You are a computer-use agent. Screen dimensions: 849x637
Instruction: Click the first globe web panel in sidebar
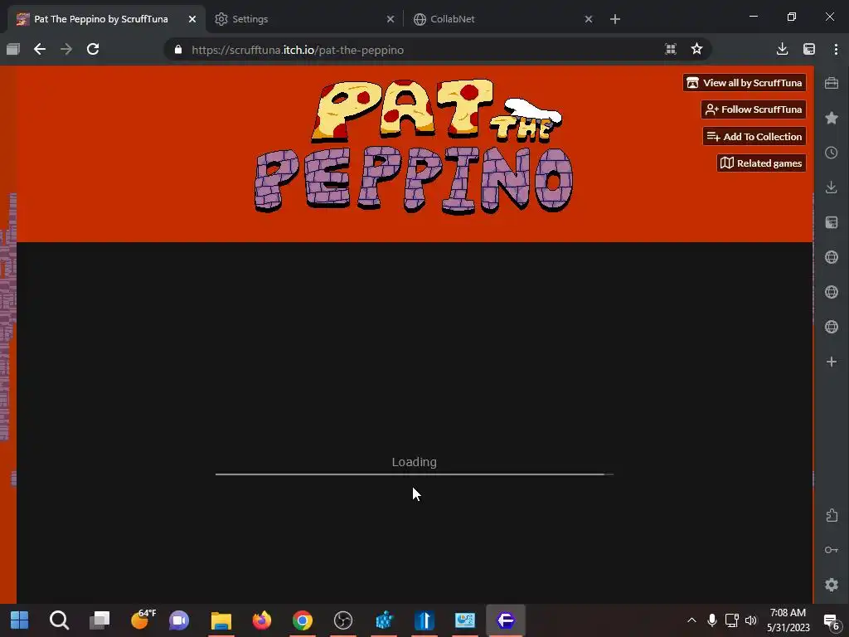point(832,257)
